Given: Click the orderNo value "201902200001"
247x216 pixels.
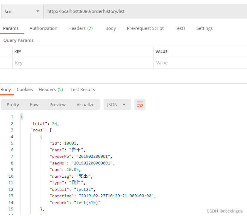Looking at the screenshot, I should pyautogui.click(x=93, y=156).
